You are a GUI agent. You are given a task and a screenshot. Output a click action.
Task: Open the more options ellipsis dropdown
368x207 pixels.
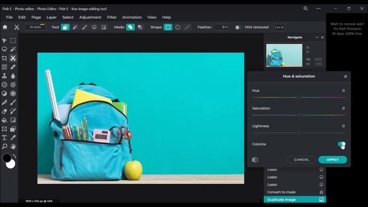tap(279, 27)
